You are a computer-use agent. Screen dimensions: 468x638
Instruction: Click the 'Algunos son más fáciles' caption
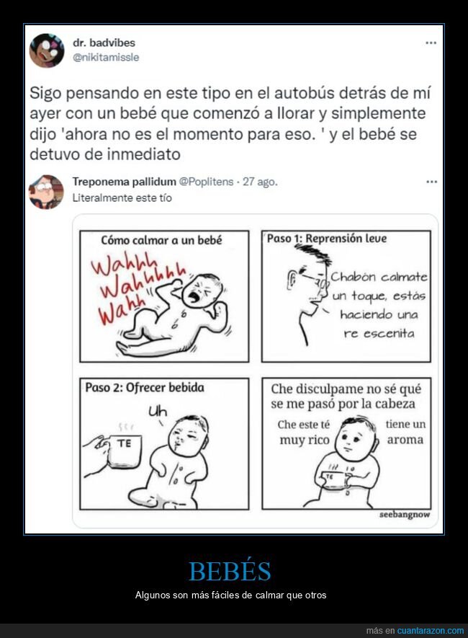tap(230, 595)
